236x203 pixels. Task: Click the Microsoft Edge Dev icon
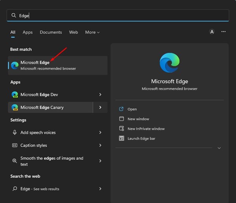(15, 95)
